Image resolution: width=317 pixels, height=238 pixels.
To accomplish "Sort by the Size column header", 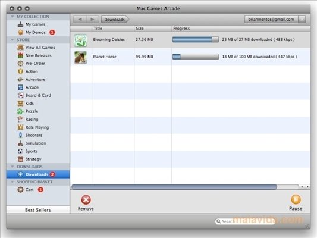I will (153, 29).
